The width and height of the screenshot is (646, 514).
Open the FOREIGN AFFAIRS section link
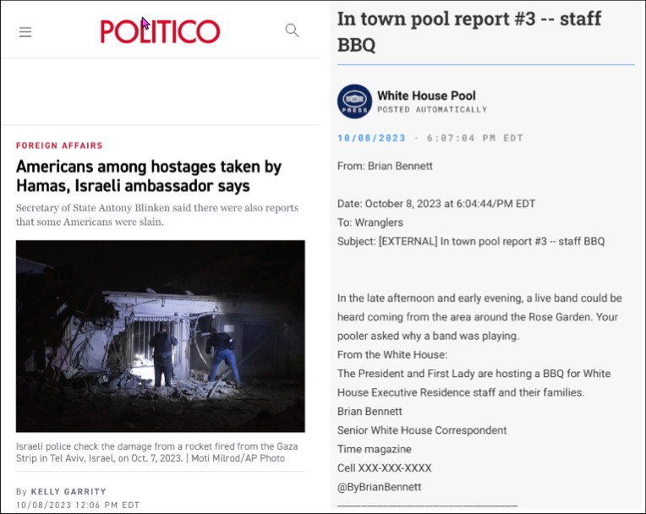pos(59,145)
